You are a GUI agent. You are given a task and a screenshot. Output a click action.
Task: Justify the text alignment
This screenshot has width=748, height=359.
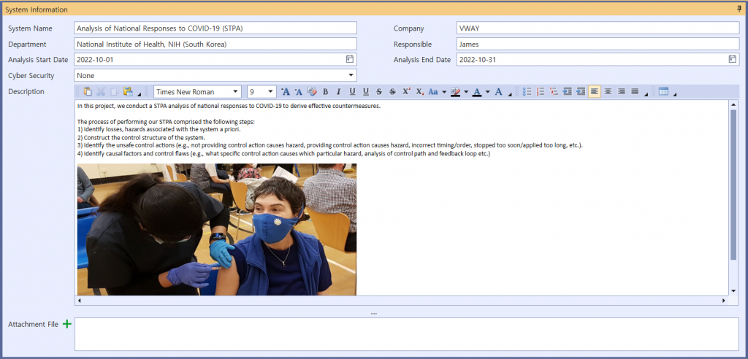[635, 91]
